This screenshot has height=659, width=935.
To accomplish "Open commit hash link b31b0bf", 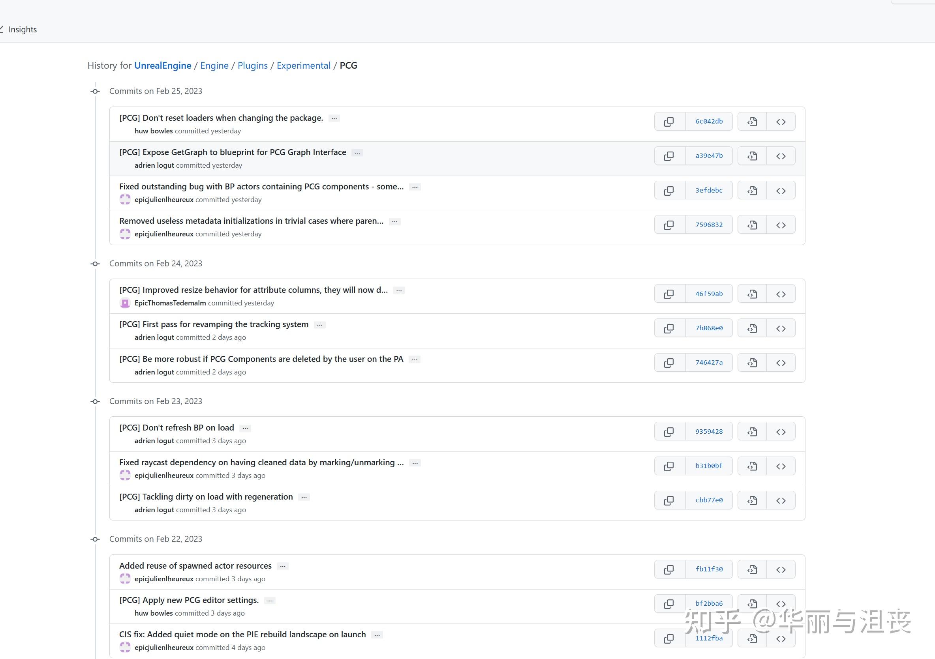I will (x=709, y=466).
